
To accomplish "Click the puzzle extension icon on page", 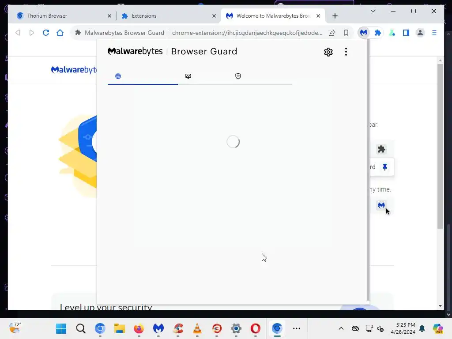I will point(381,149).
